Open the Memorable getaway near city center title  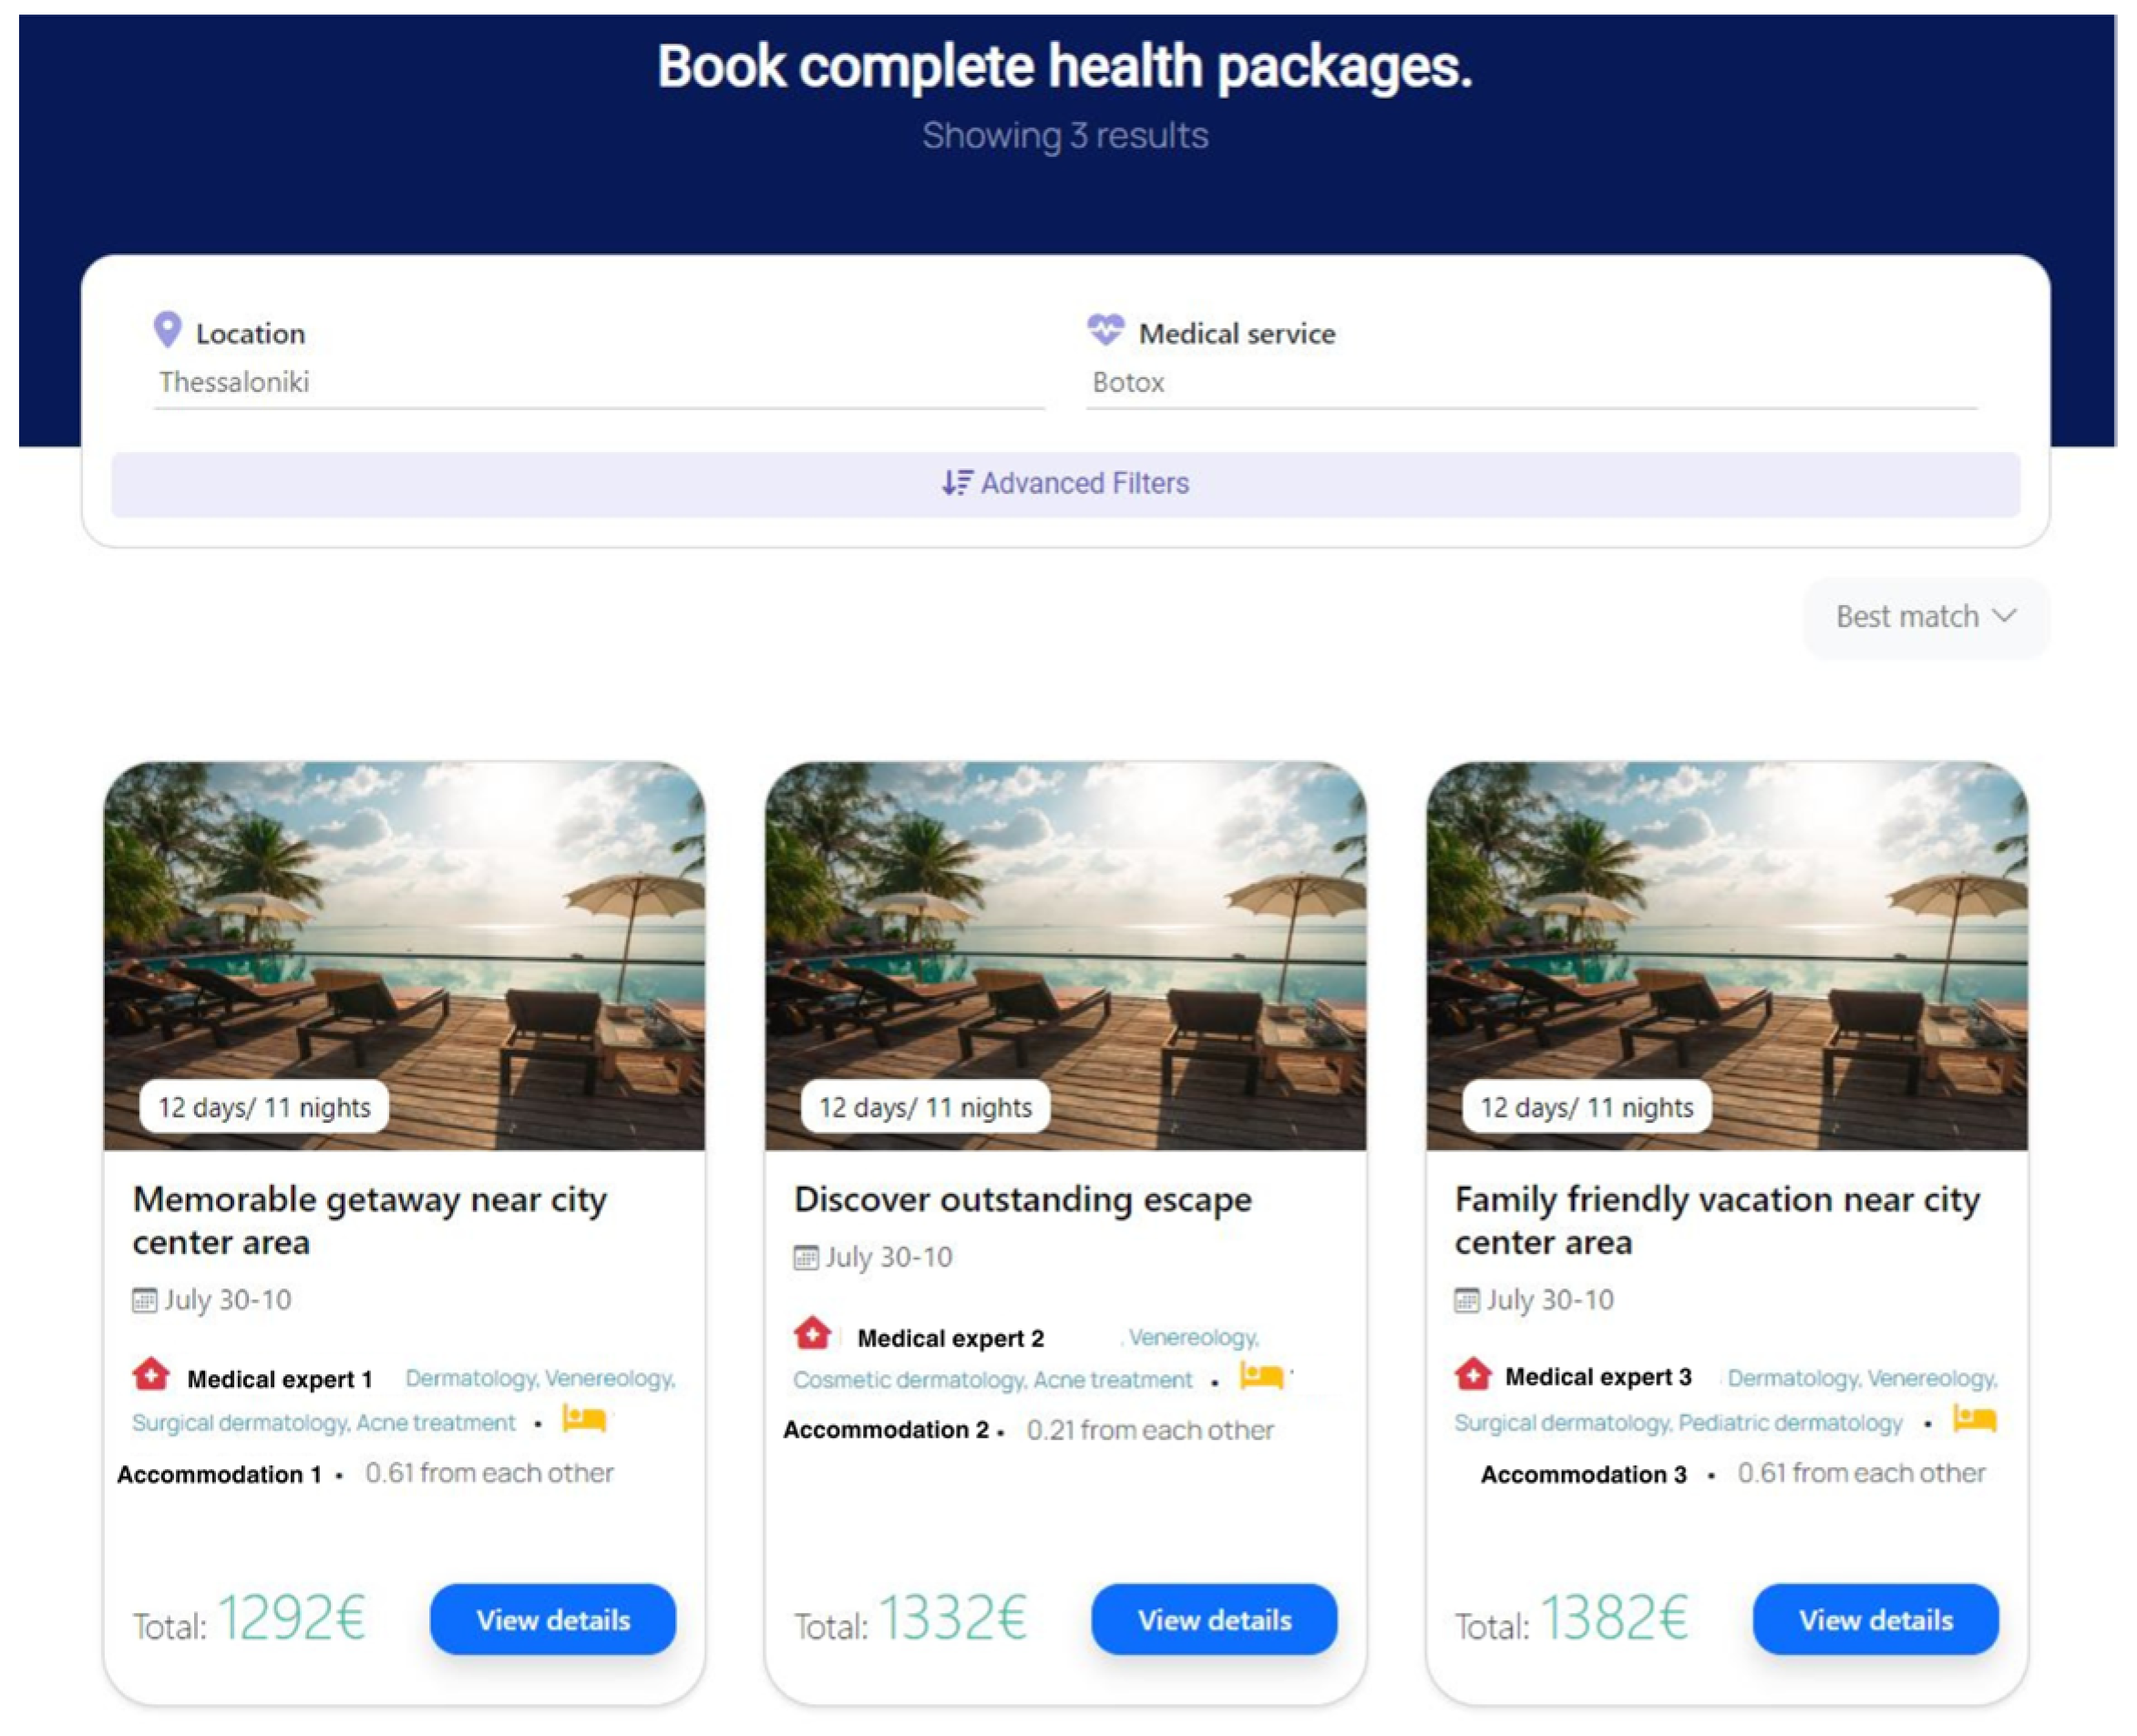369,1220
